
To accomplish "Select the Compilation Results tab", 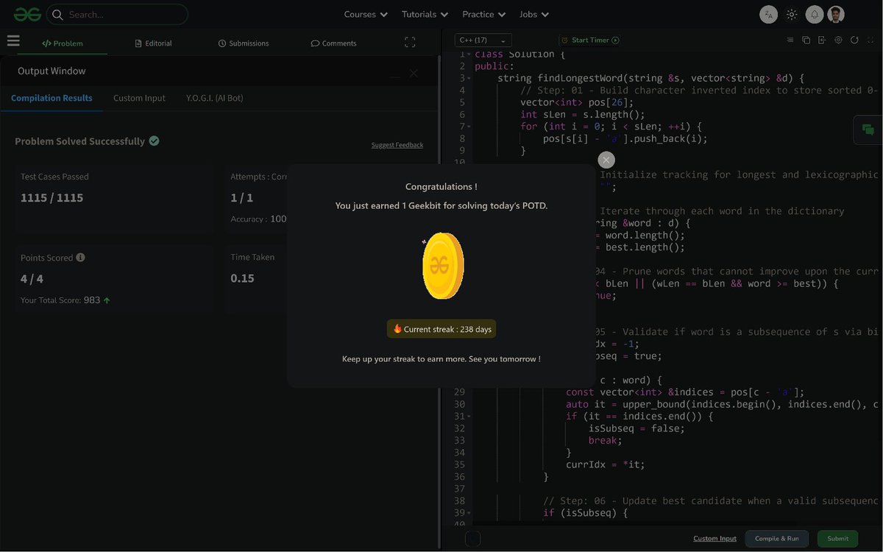I will 52,98.
